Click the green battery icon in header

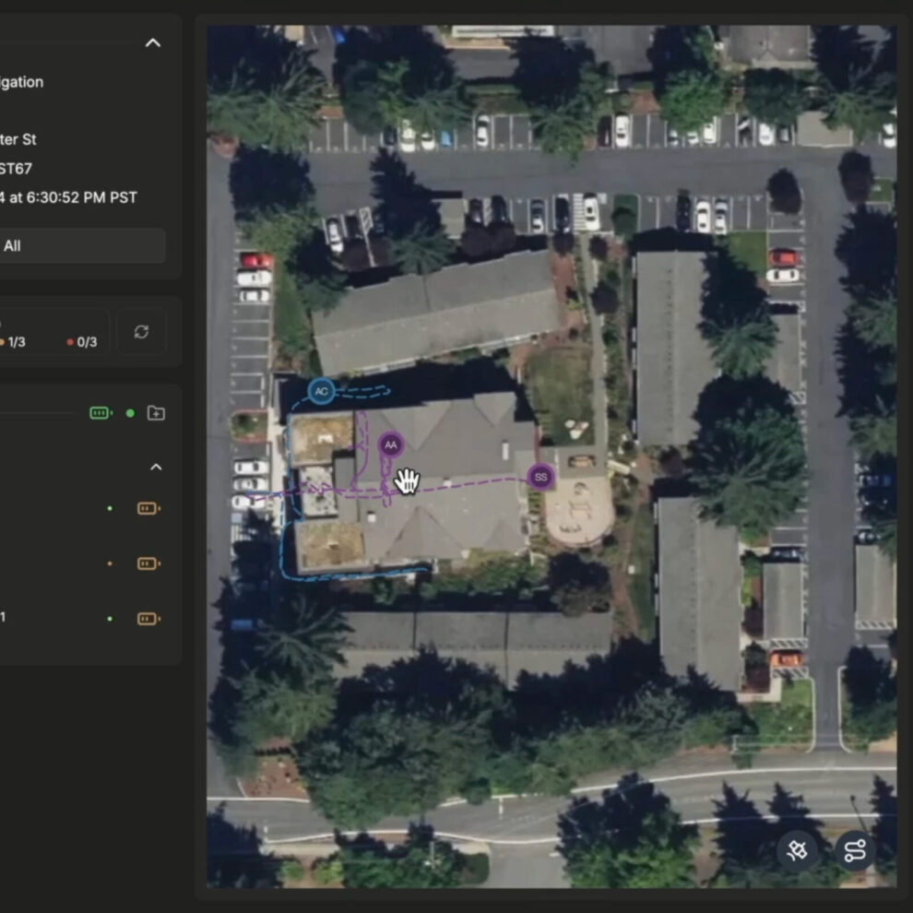point(101,413)
